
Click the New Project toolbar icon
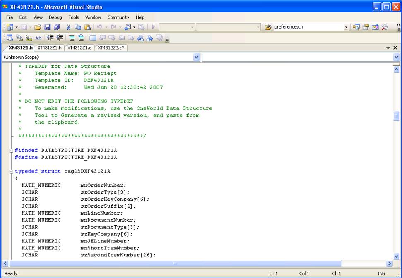click(x=10, y=27)
